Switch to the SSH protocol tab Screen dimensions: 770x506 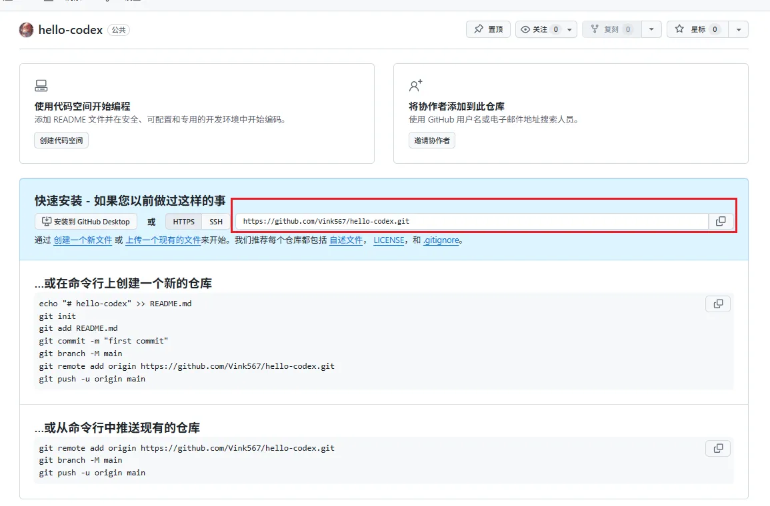pos(216,222)
